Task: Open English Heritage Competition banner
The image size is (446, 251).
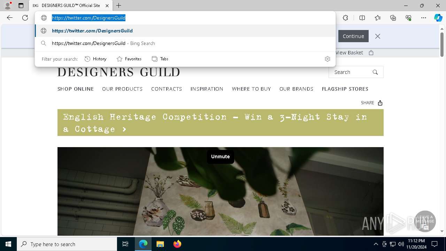Action: (221, 123)
